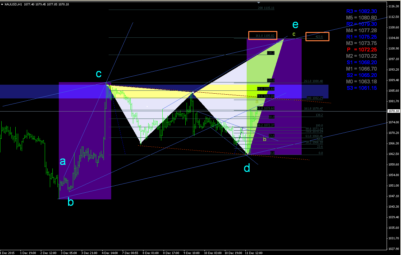
Task: Click the 1074.00 price axis value
Action: pyautogui.click(x=394, y=122)
